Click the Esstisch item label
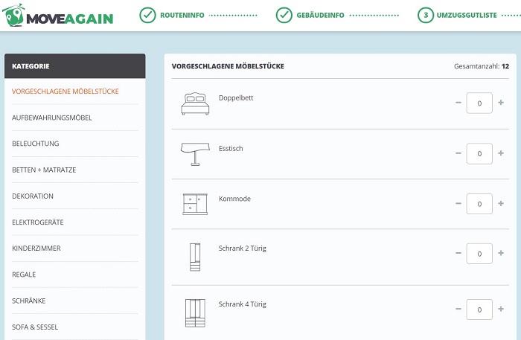Viewport: 521px width, 340px height. pyautogui.click(x=231, y=148)
